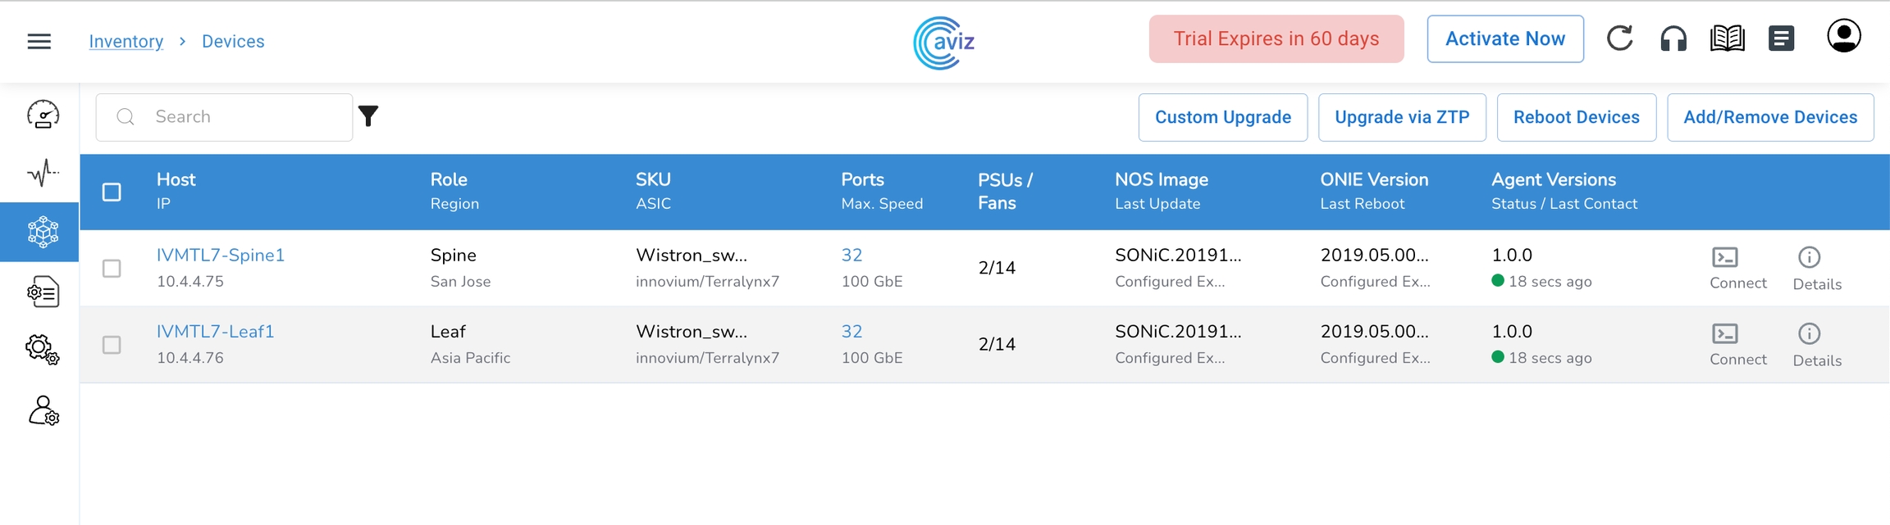This screenshot has height=525, width=1890.
Task: Open the hamburger navigation menu
Action: [x=39, y=41]
